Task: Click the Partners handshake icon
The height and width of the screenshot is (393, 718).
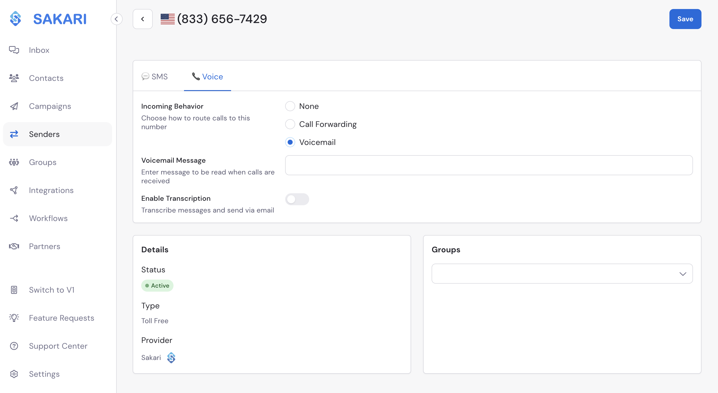Action: coord(14,246)
